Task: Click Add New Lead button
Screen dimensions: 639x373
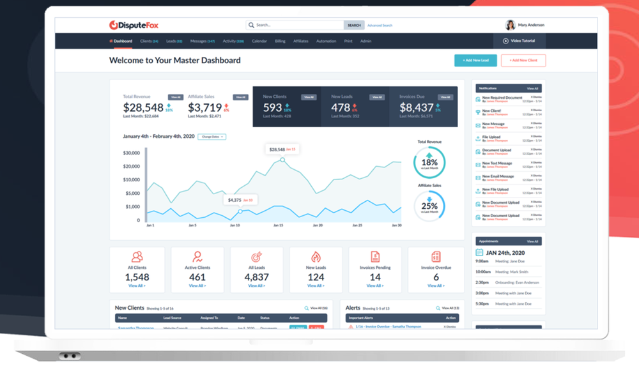Action: pyautogui.click(x=475, y=60)
